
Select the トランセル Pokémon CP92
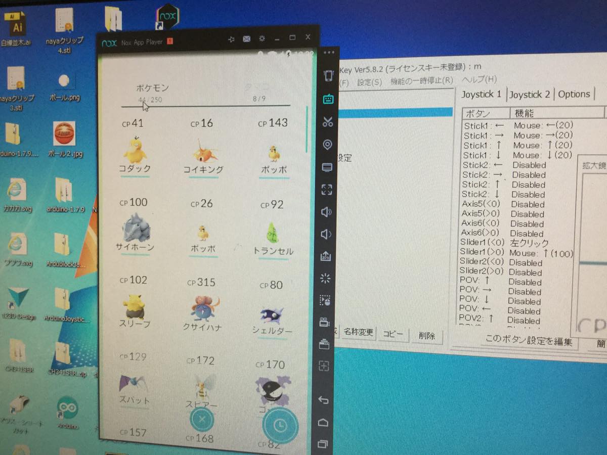click(x=273, y=230)
